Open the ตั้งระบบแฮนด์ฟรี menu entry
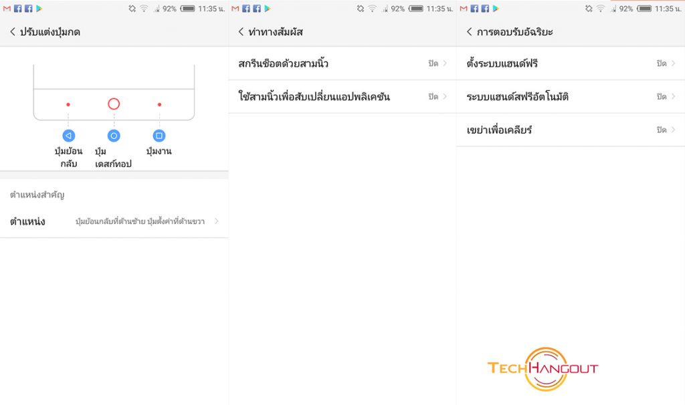The width and height of the screenshot is (685, 405). pos(571,63)
